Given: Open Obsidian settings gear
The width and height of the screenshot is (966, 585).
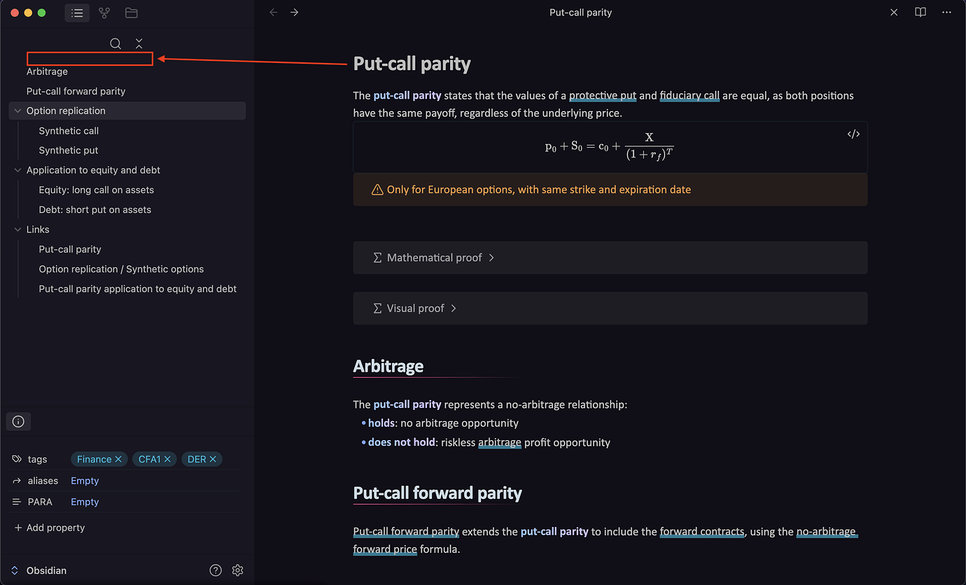Looking at the screenshot, I should [x=237, y=570].
